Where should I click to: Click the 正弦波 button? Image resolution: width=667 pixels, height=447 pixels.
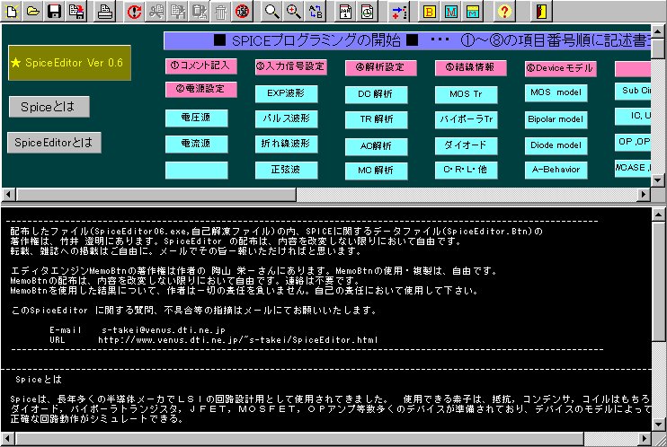pyautogui.click(x=286, y=170)
